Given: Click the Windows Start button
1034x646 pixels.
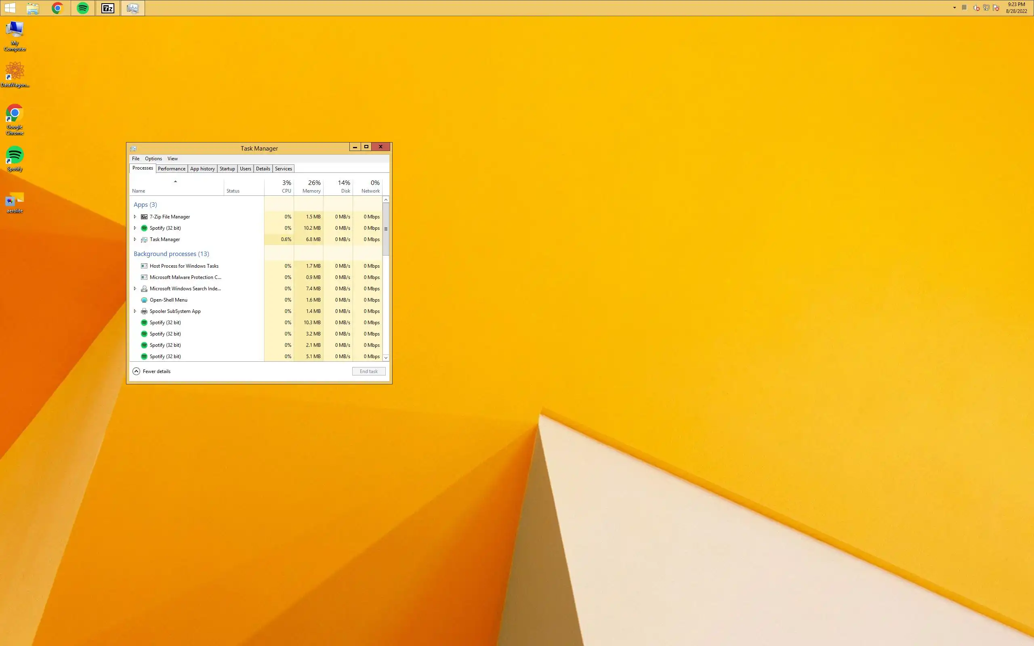Looking at the screenshot, I should coord(10,8).
